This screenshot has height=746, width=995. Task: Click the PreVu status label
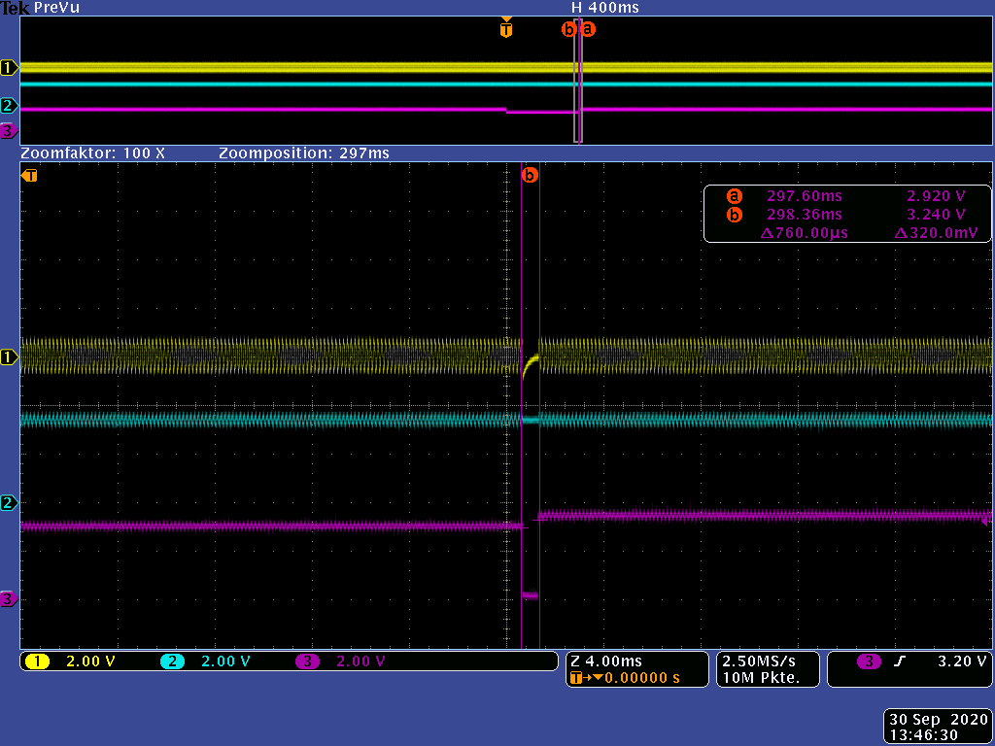[57, 8]
